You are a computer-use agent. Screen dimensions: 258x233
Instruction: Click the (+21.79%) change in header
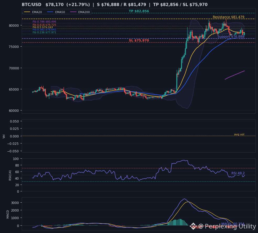[x=78, y=5]
